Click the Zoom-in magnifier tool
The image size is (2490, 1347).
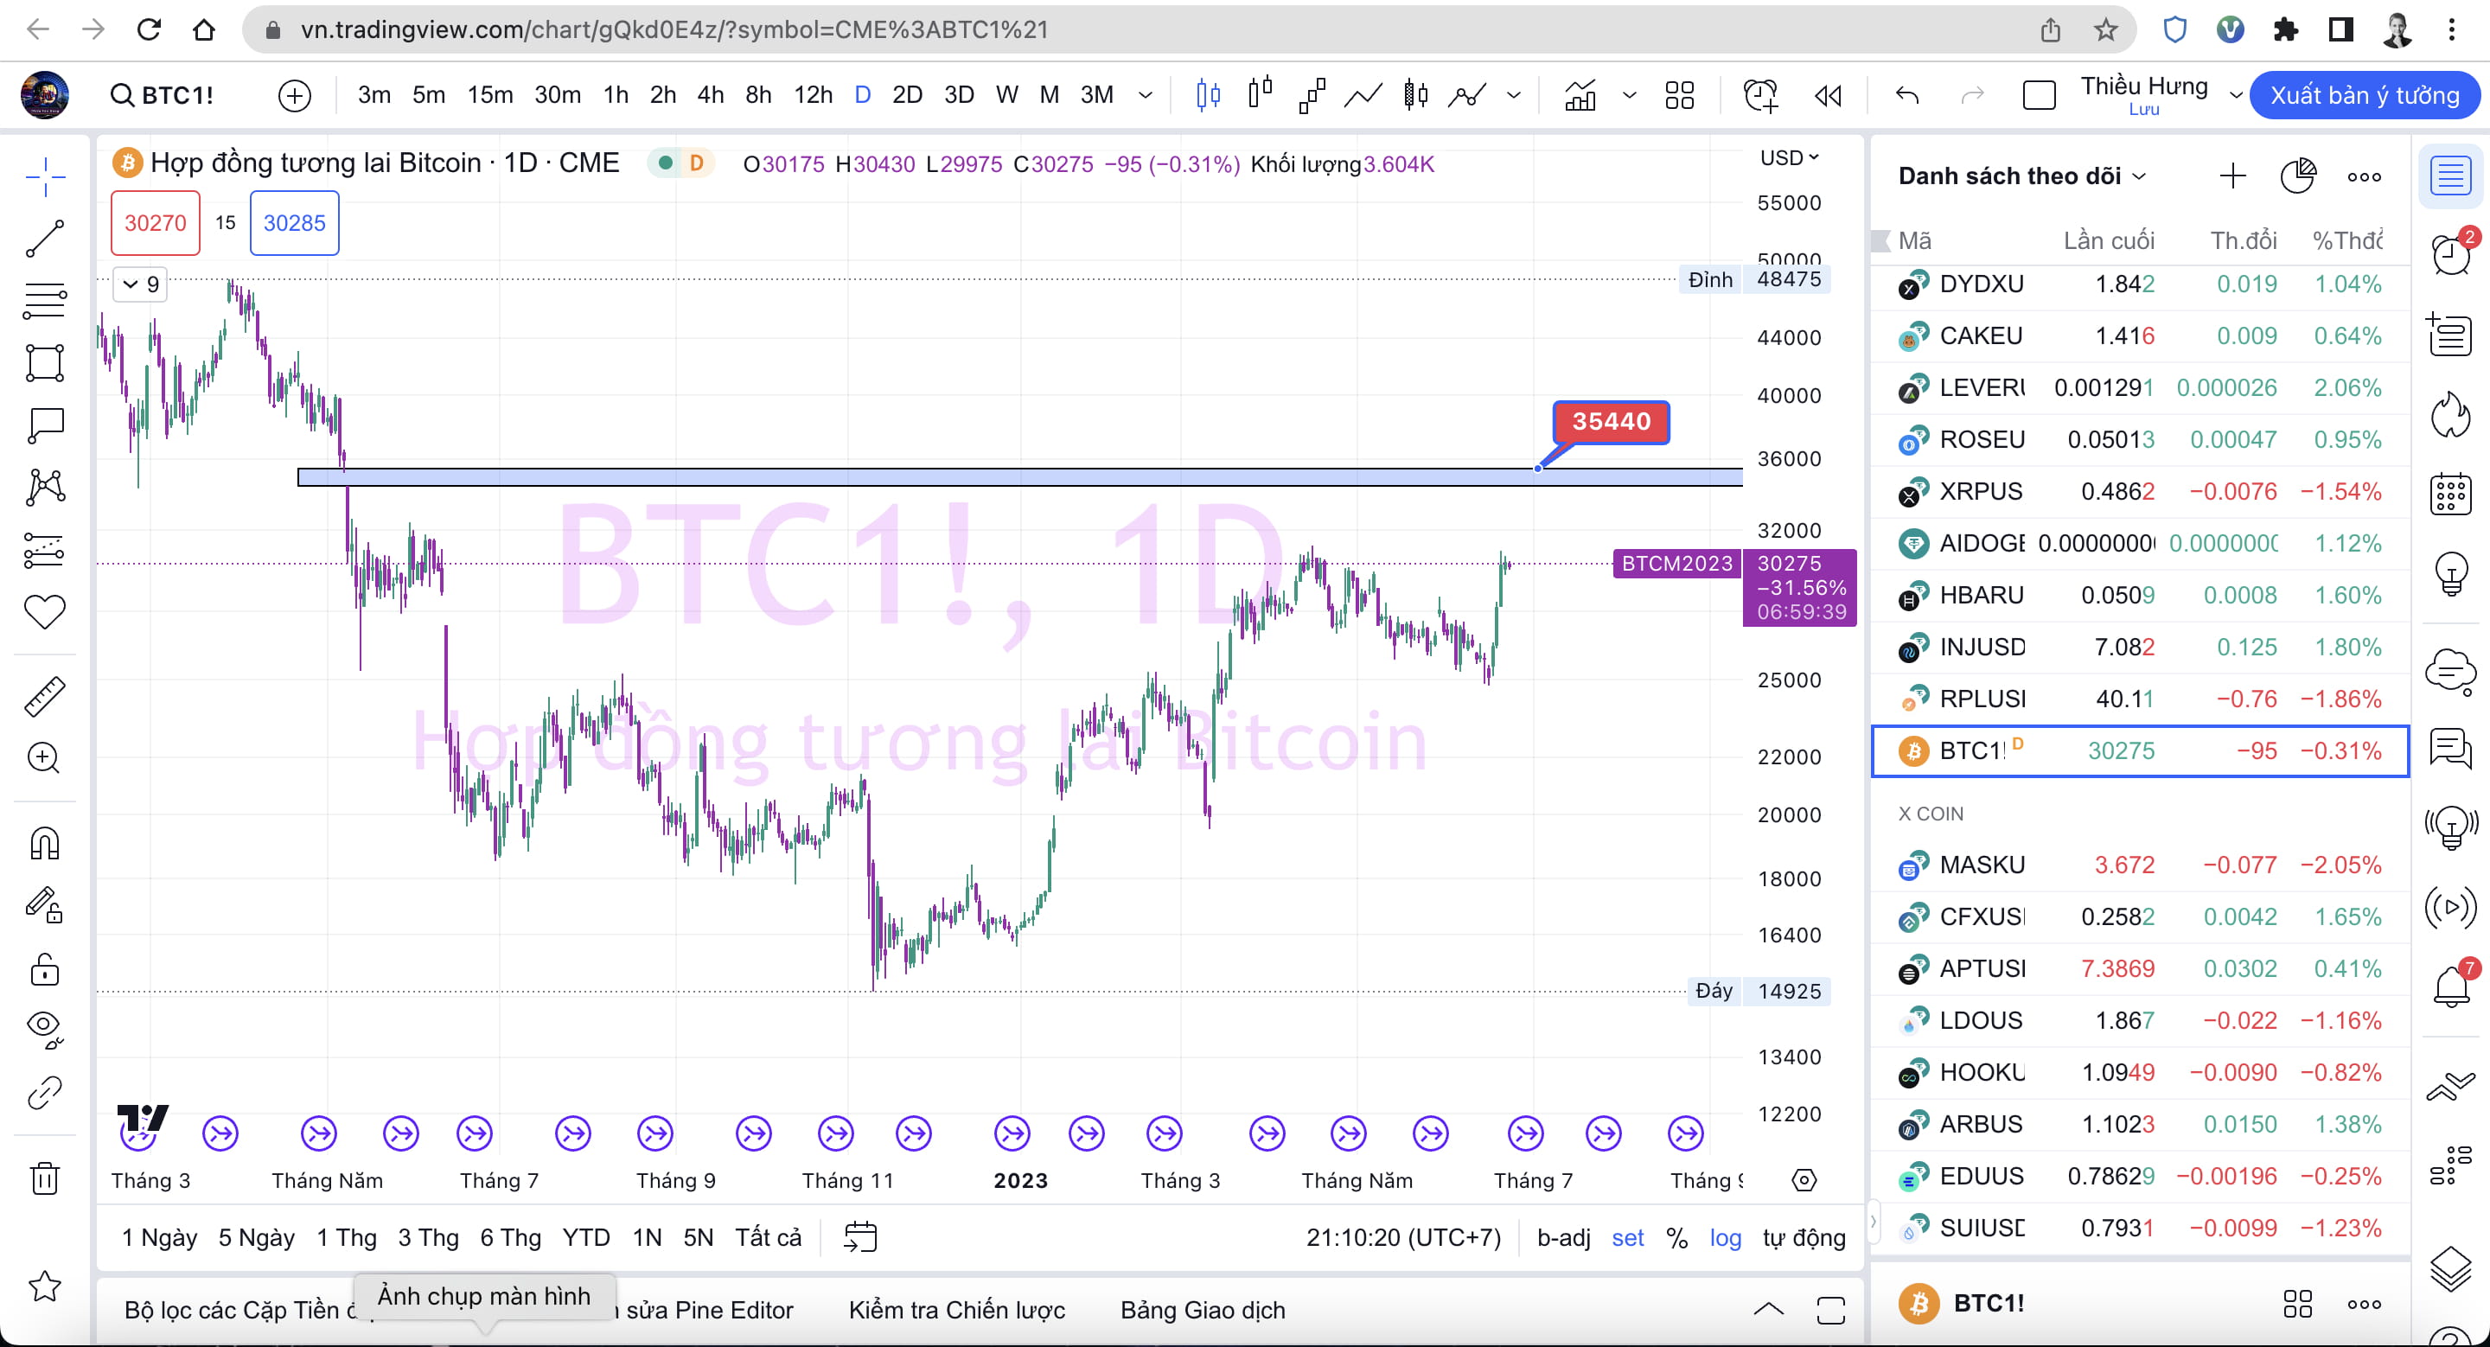(44, 758)
